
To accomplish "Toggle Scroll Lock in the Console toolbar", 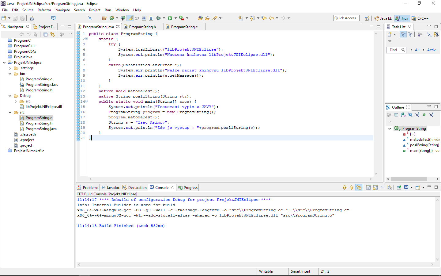I will pyautogui.click(x=375, y=187).
